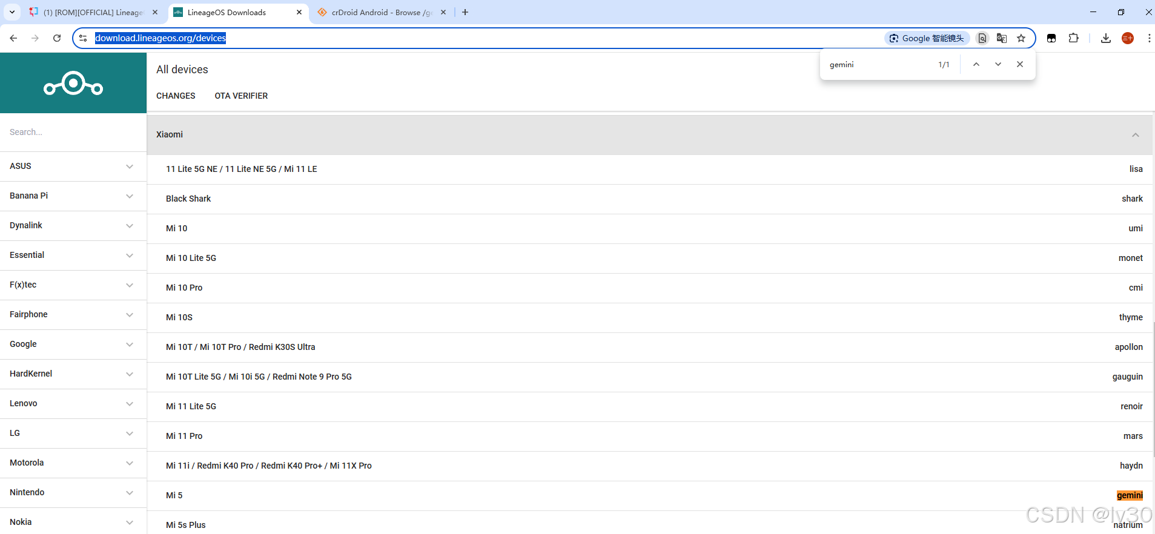Expand the F(x)tec vendor list
The image size is (1155, 534).
(73, 285)
